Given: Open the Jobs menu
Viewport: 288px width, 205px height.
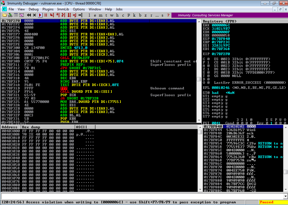Looking at the screenshot, I should [119, 9].
